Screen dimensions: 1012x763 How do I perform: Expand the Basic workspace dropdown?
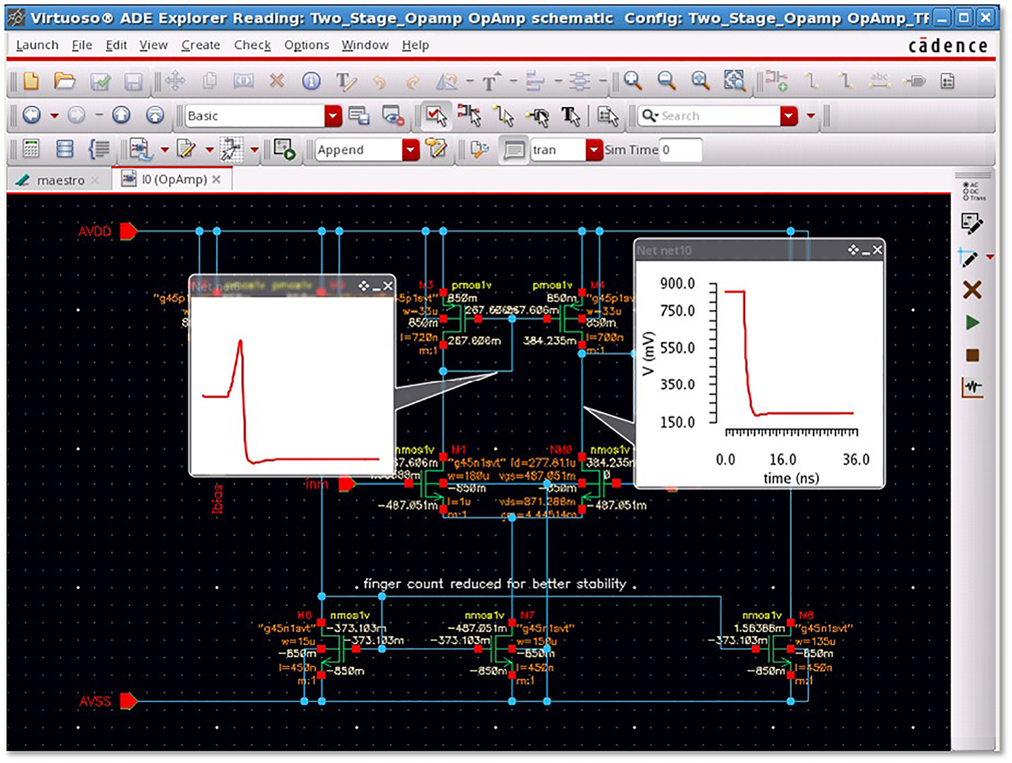333,116
